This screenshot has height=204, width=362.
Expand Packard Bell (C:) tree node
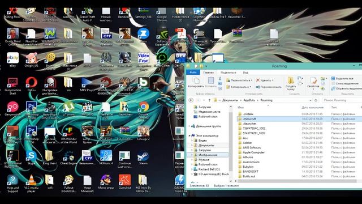coord(192,169)
